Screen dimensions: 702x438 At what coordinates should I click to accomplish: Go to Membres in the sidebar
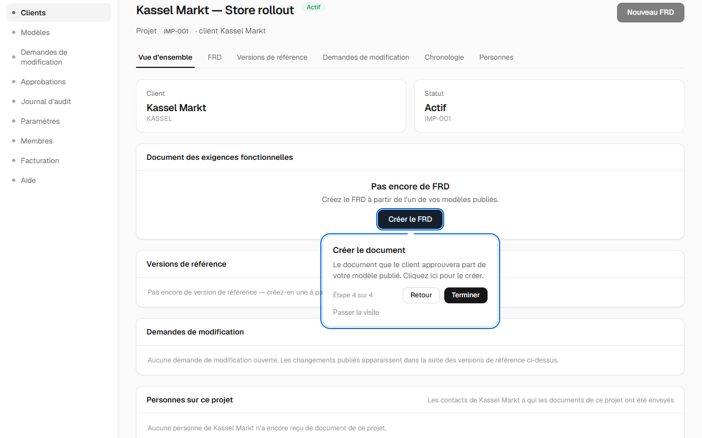(x=59, y=141)
